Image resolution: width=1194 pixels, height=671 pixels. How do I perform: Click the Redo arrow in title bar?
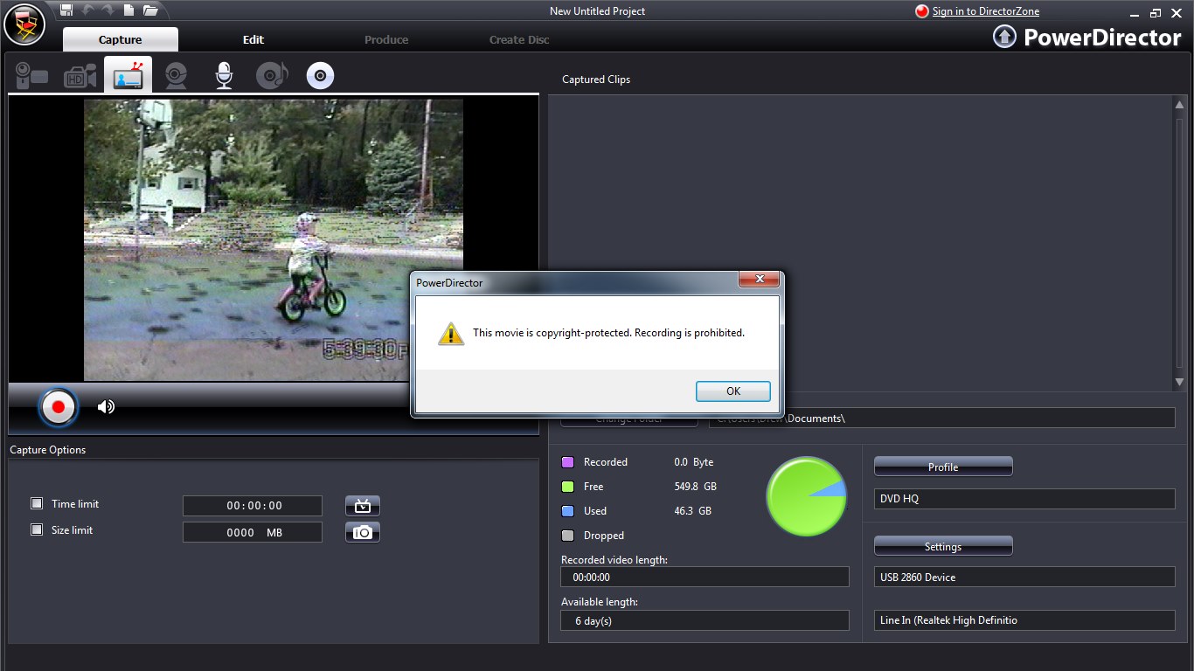(x=108, y=10)
